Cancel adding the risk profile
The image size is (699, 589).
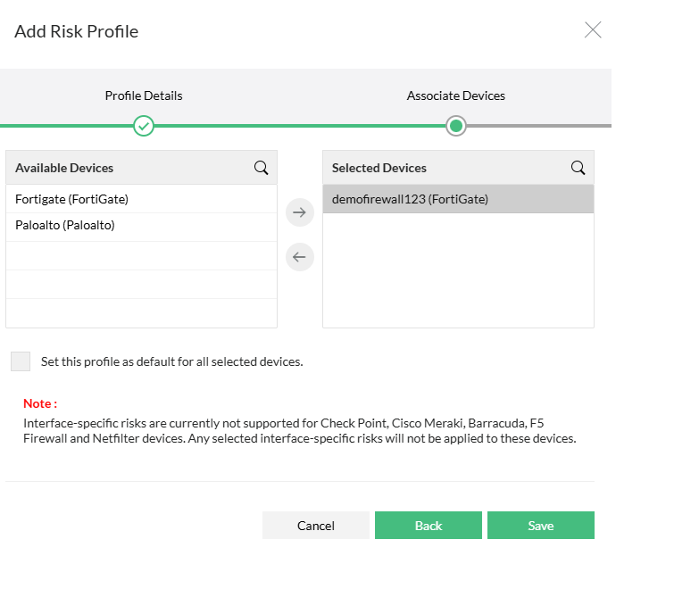click(x=316, y=526)
